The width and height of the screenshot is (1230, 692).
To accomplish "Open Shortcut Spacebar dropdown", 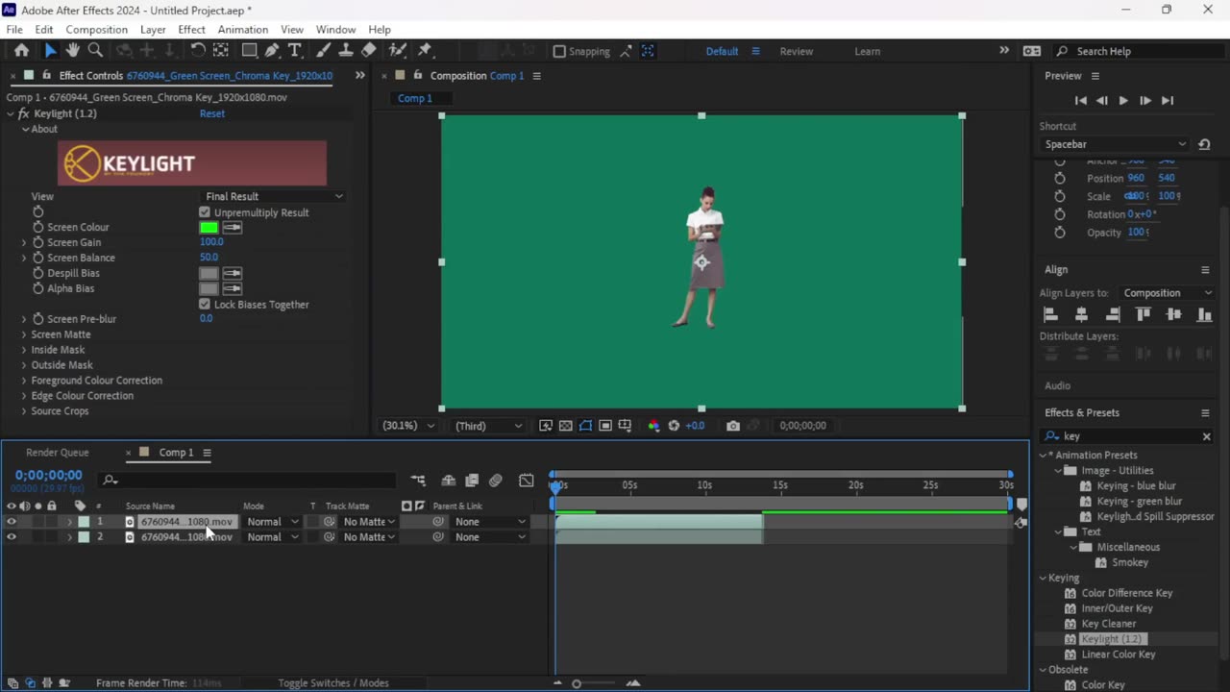I will tap(1115, 144).
